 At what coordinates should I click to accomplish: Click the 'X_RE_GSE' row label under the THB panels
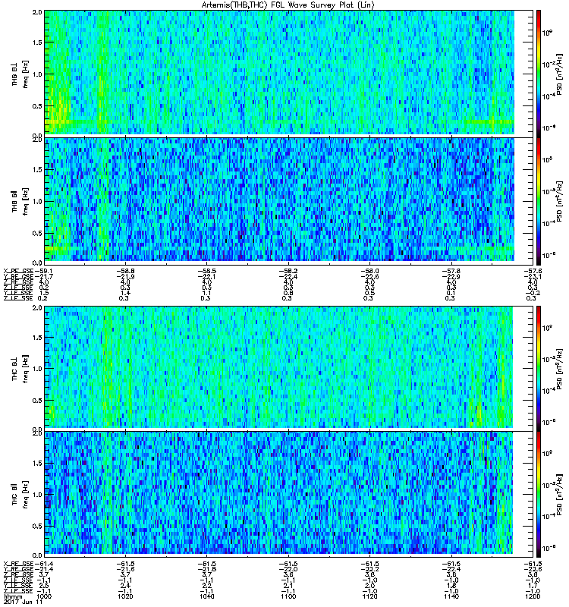[x=18, y=271]
